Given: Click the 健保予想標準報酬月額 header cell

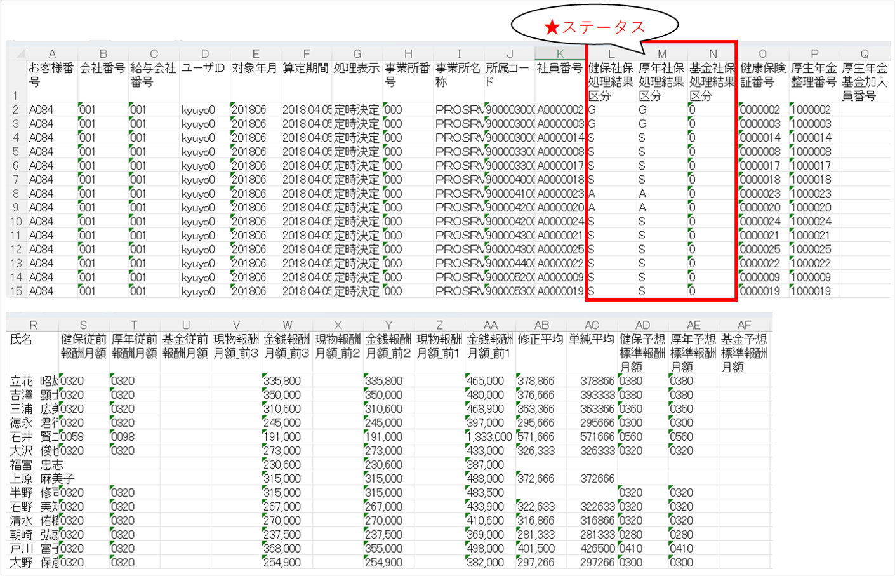Looking at the screenshot, I should pyautogui.click(x=642, y=352).
